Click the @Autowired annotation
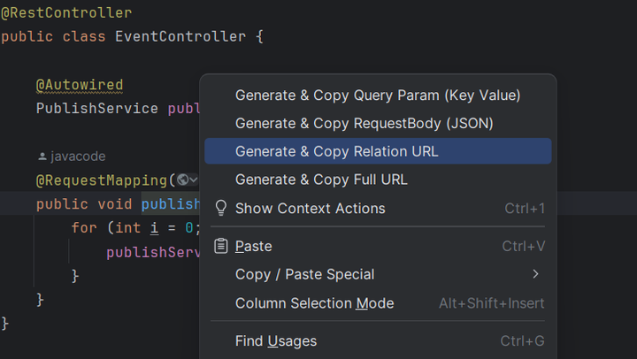637x359 pixels. tap(80, 85)
